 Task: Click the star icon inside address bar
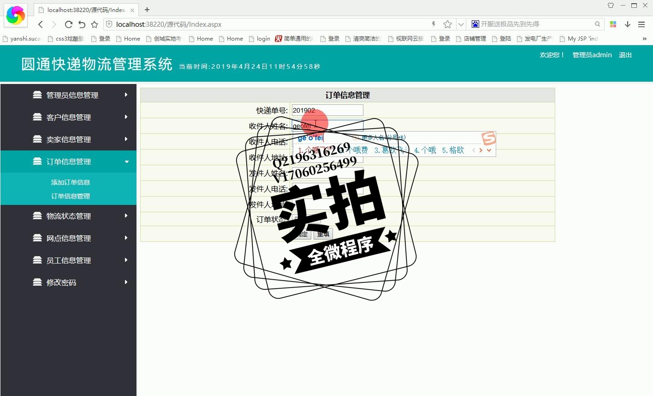[447, 24]
